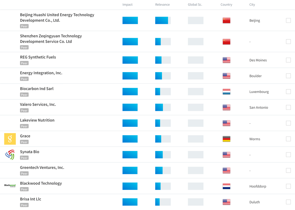The image size is (295, 210).
Task: Sort by the Impact column header
Action: click(x=127, y=5)
